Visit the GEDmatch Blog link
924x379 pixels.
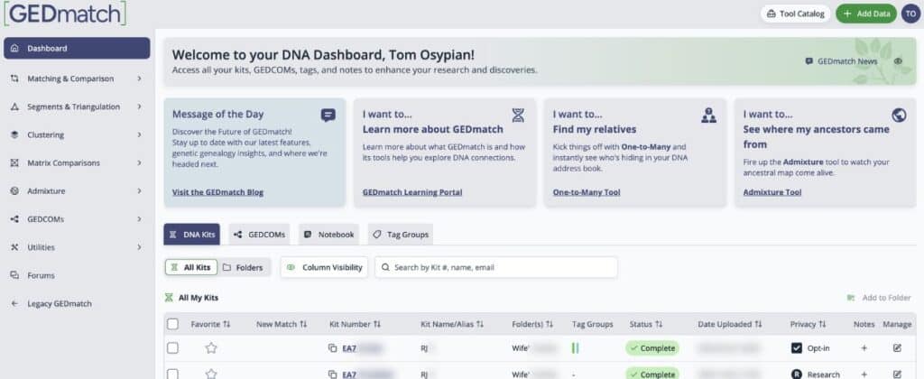point(217,192)
